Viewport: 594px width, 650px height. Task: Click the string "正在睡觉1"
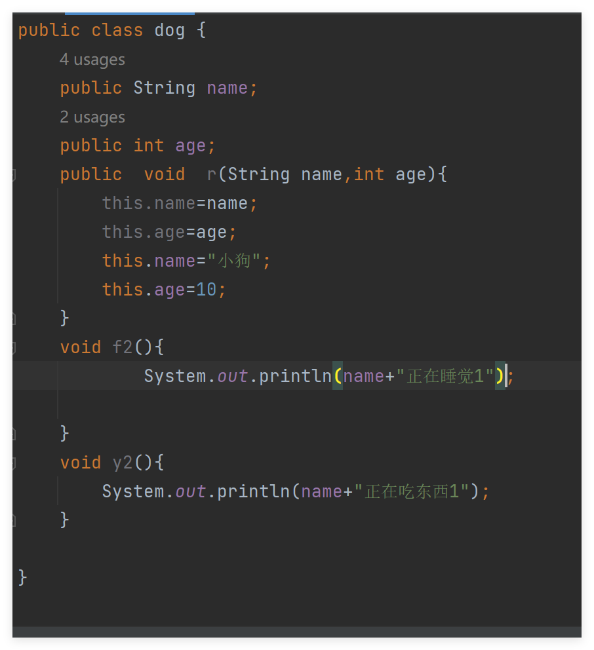coord(445,376)
